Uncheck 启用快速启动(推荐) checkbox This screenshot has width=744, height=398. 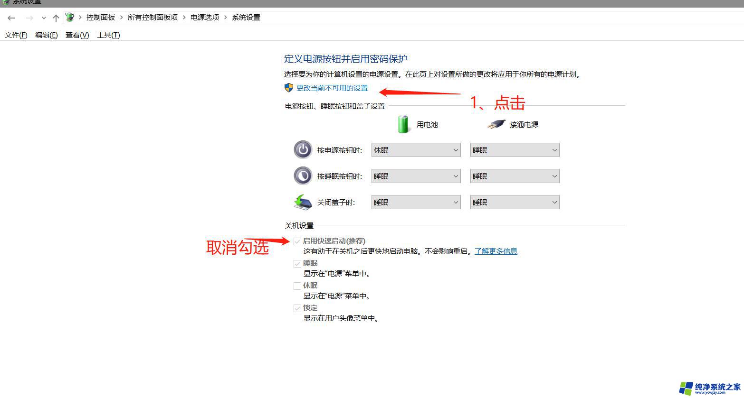coord(297,241)
